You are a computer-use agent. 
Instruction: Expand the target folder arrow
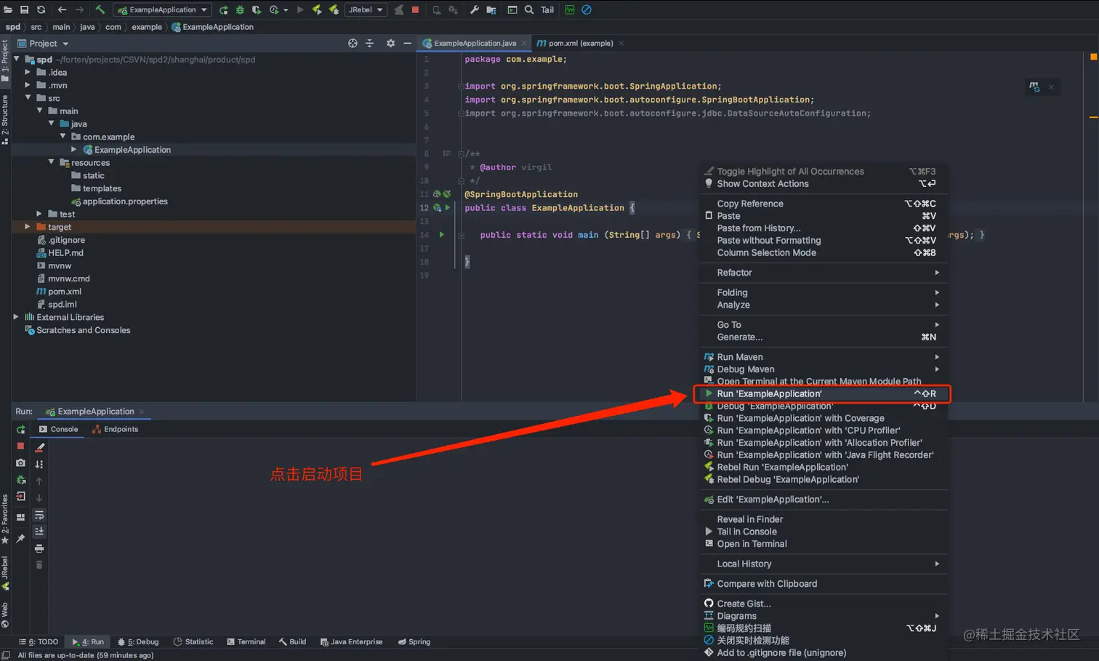28,227
